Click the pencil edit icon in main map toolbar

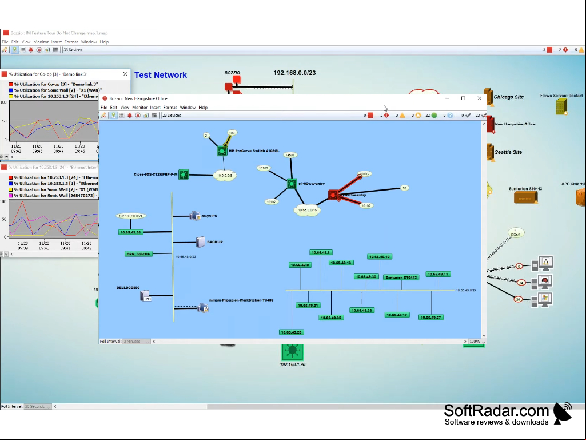(x=5, y=50)
